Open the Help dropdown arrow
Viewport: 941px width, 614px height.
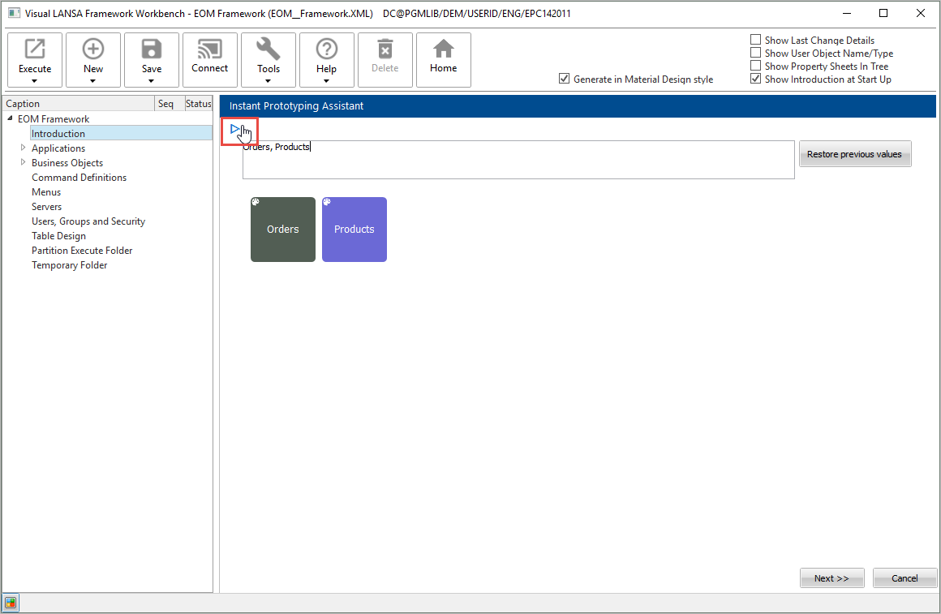coord(326,81)
